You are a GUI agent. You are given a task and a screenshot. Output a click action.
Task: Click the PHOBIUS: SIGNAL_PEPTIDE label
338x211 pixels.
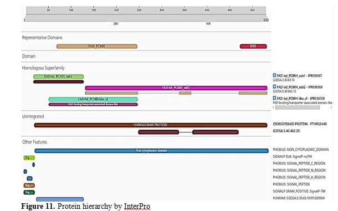tap(291, 184)
